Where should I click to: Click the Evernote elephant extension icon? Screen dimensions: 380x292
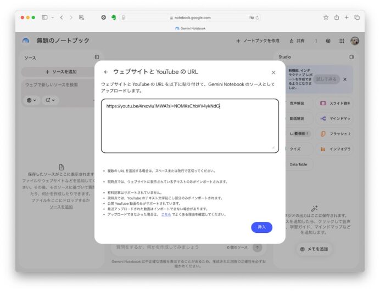click(x=114, y=18)
